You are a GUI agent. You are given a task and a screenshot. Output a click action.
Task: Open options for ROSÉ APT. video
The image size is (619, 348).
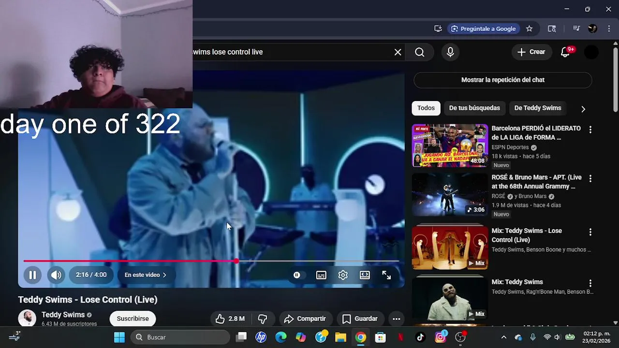(590, 178)
